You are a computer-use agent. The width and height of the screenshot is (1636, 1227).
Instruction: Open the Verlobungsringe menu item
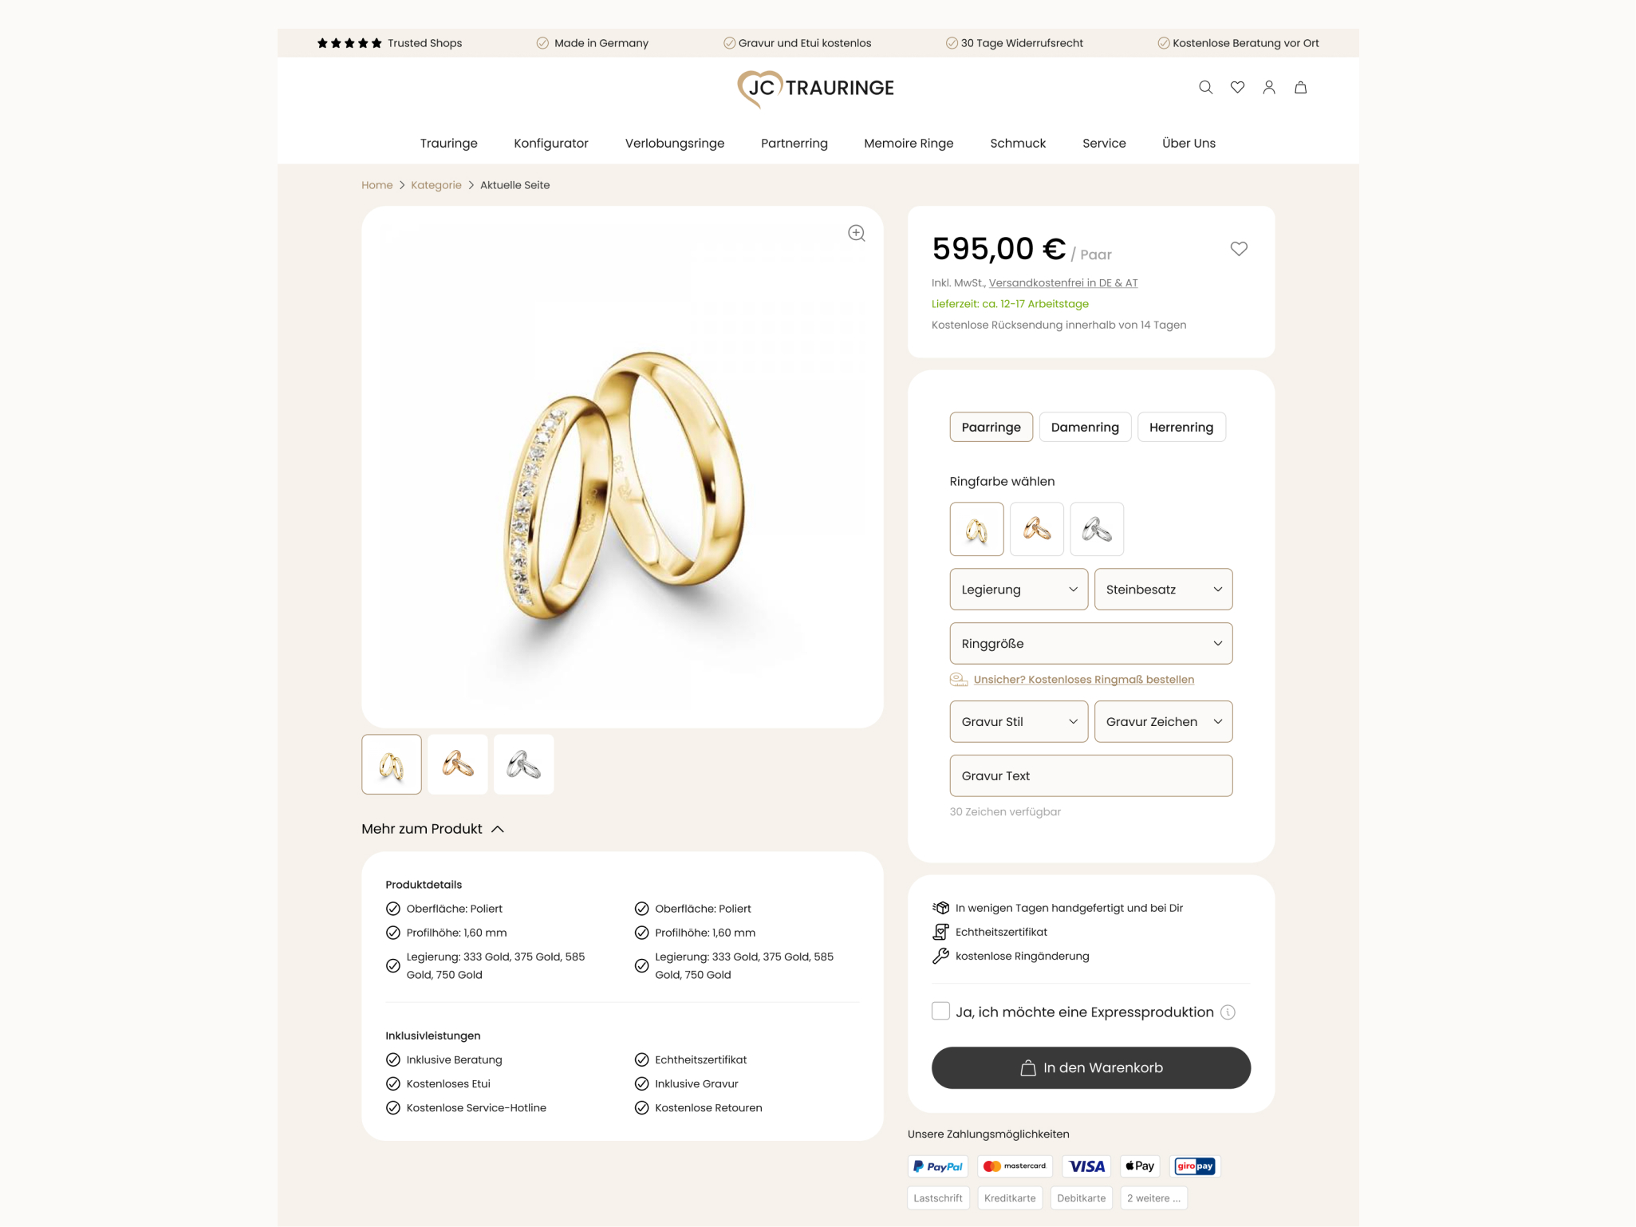click(675, 144)
